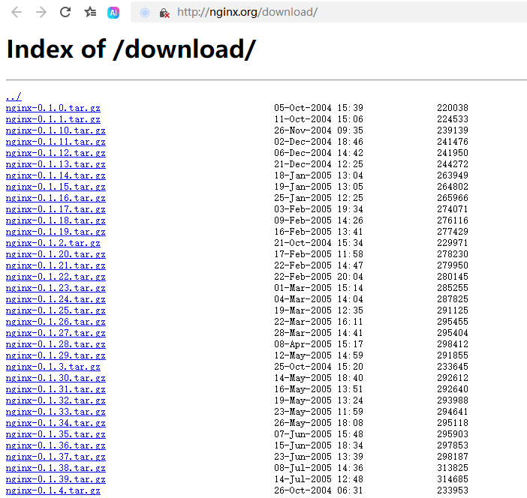Select file size 291855
This screenshot has width=527, height=498.
[x=453, y=355]
